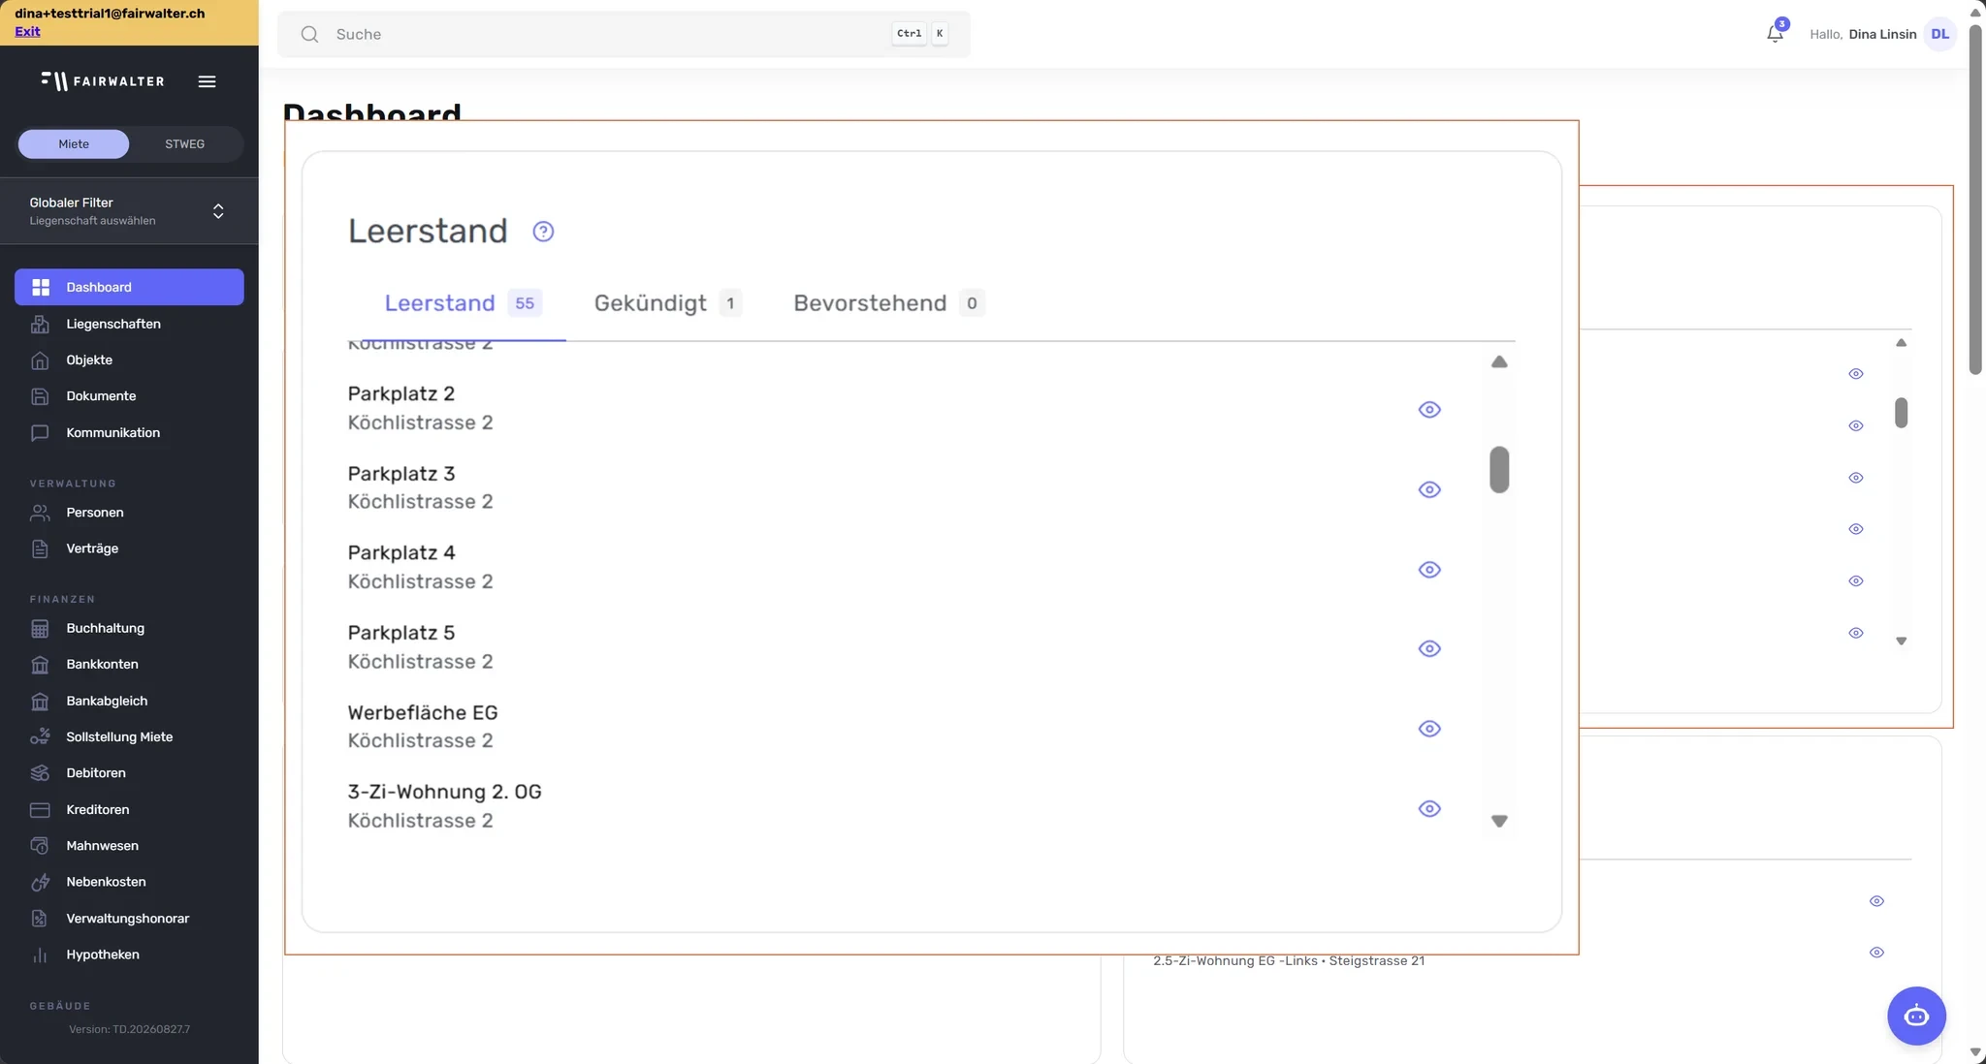View Werbefläche EG via eye icon
The height and width of the screenshot is (1064, 1986).
pyautogui.click(x=1429, y=729)
